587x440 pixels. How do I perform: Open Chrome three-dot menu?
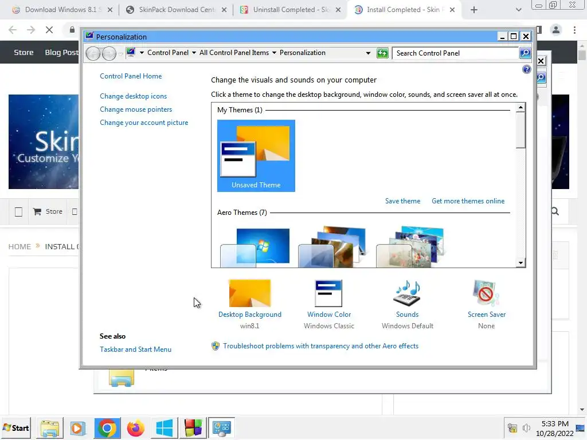tap(574, 30)
